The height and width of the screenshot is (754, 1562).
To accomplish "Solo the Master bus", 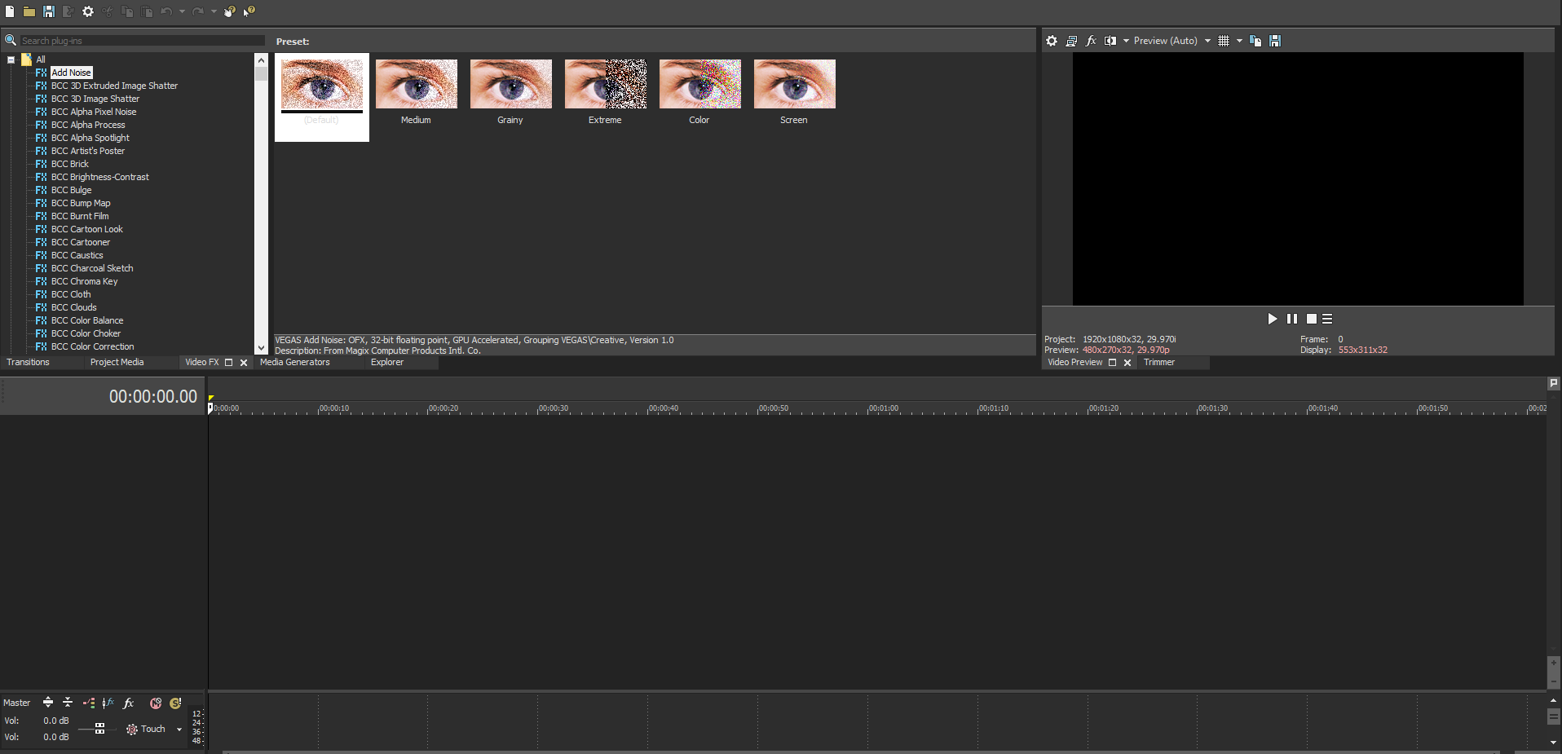I will (x=175, y=703).
